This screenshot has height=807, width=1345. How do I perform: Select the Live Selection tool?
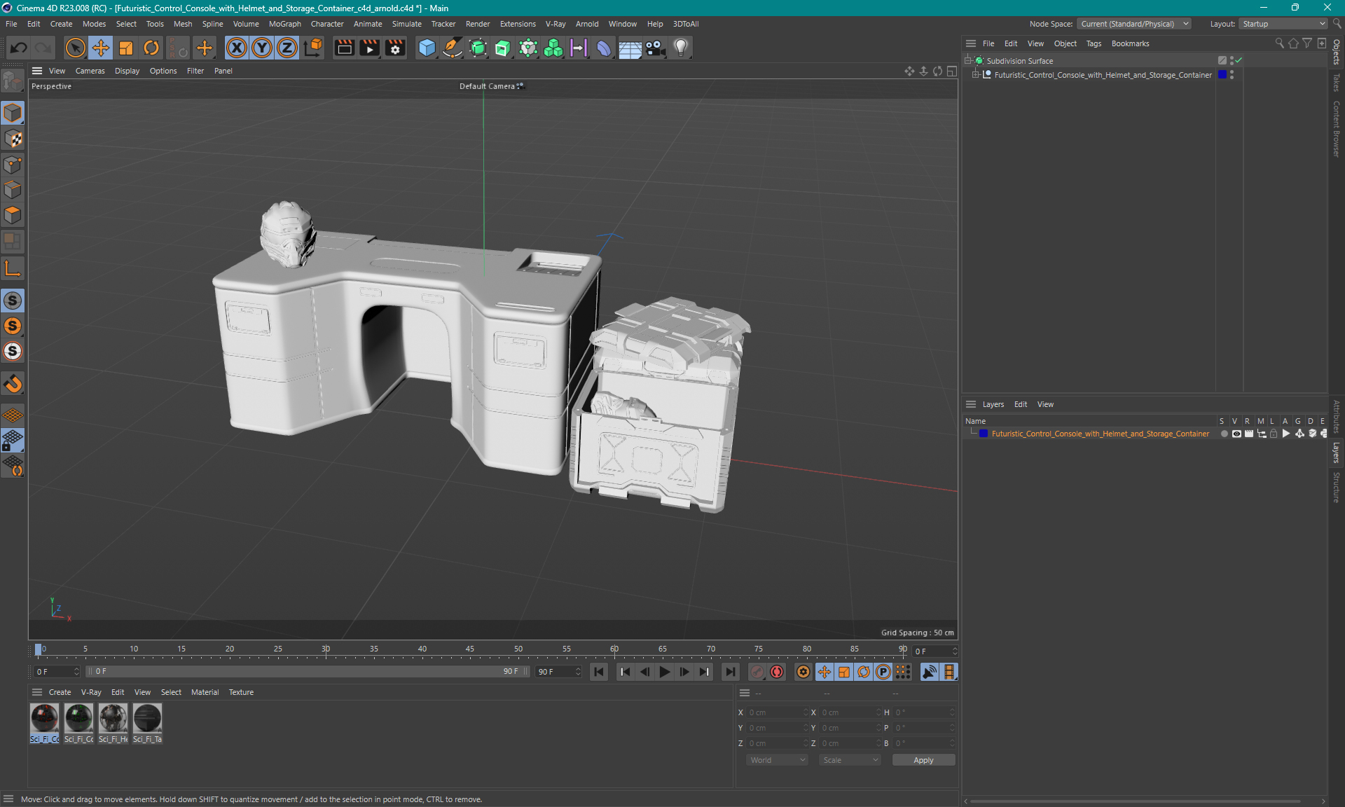point(75,48)
